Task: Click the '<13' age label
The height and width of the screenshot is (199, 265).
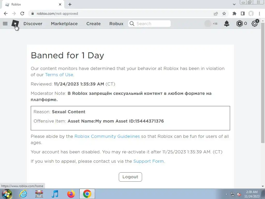Action: (215, 24)
